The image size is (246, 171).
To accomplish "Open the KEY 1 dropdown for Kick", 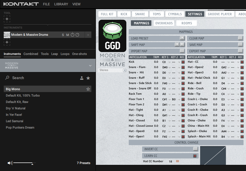I will 169,62.
